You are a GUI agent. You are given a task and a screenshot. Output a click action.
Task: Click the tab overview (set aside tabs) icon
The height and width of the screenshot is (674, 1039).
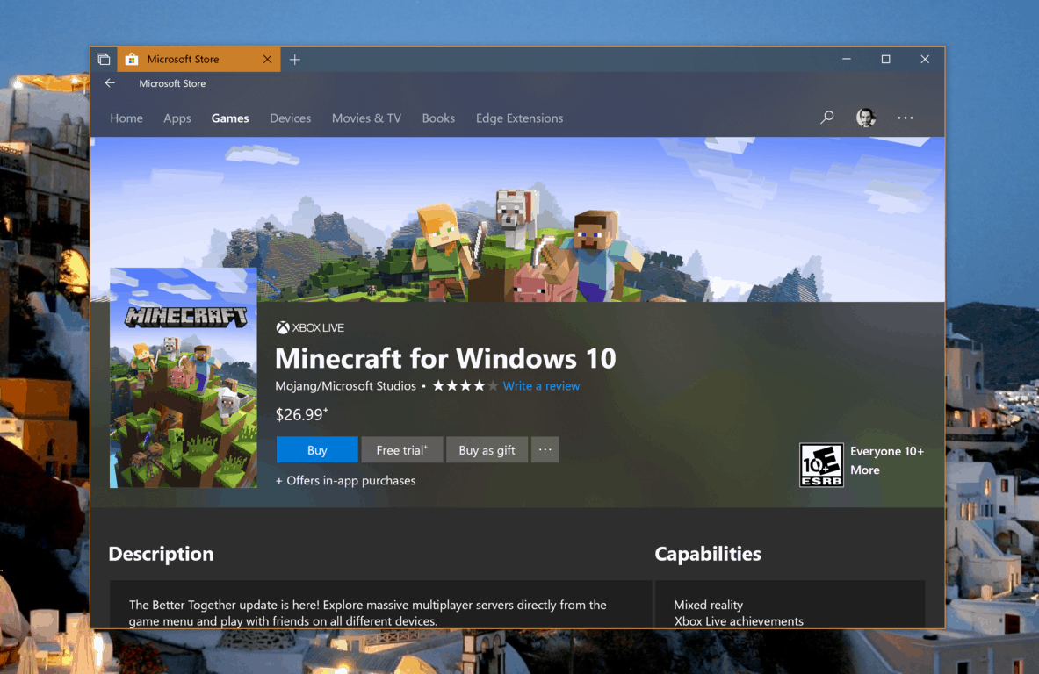pyautogui.click(x=104, y=59)
